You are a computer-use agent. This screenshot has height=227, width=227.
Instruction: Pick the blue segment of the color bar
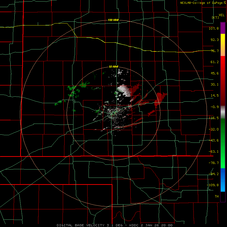point(223,180)
